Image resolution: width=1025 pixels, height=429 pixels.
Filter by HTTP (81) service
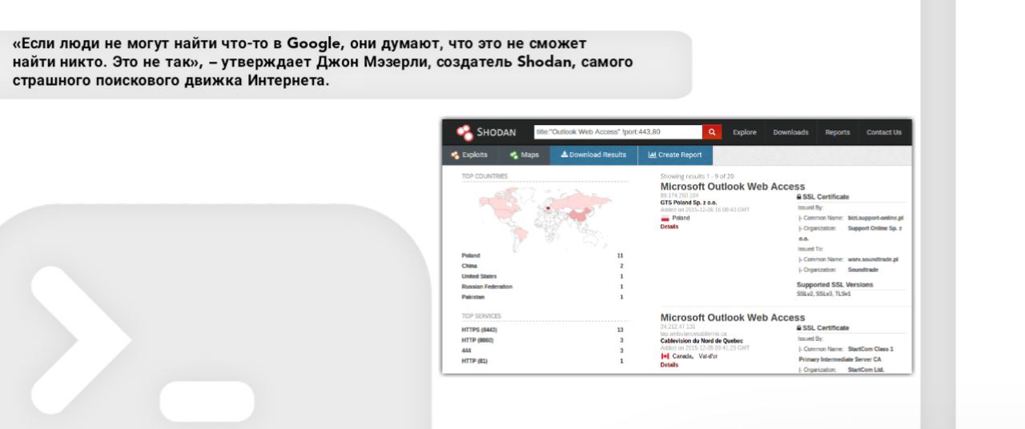pos(474,361)
